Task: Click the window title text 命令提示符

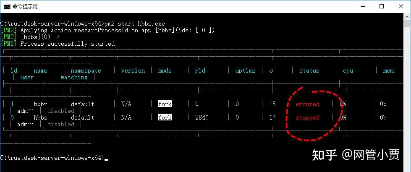Action: (x=25, y=7)
